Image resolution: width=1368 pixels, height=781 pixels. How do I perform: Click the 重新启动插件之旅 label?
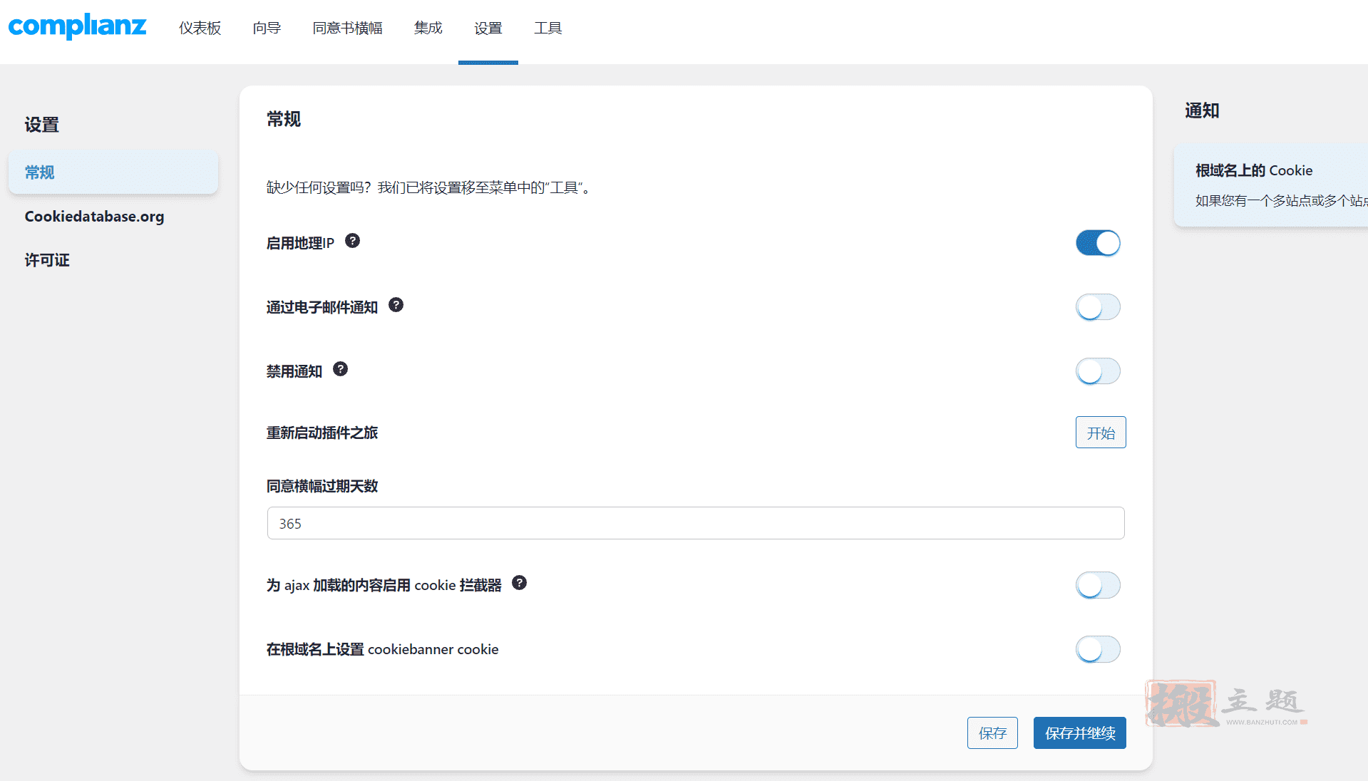322,433
